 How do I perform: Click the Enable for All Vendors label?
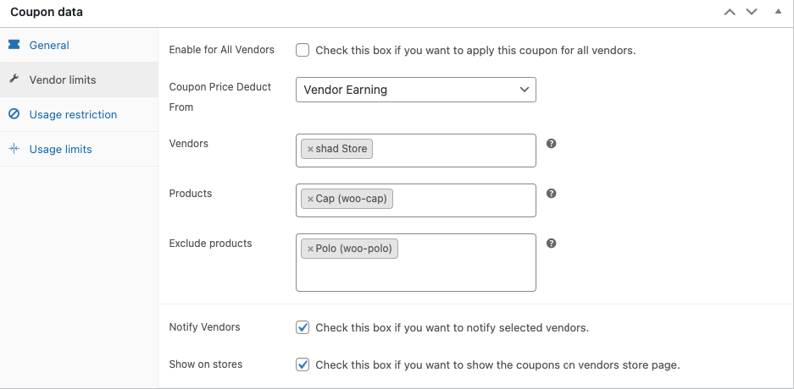click(222, 50)
